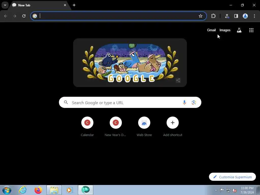Image resolution: width=260 pixels, height=195 pixels.
Task: Show hidden tray icons arrow
Action: point(216,190)
